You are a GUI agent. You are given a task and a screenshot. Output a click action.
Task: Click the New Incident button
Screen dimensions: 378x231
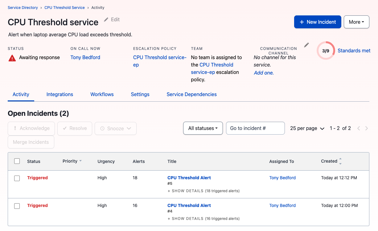(x=318, y=22)
